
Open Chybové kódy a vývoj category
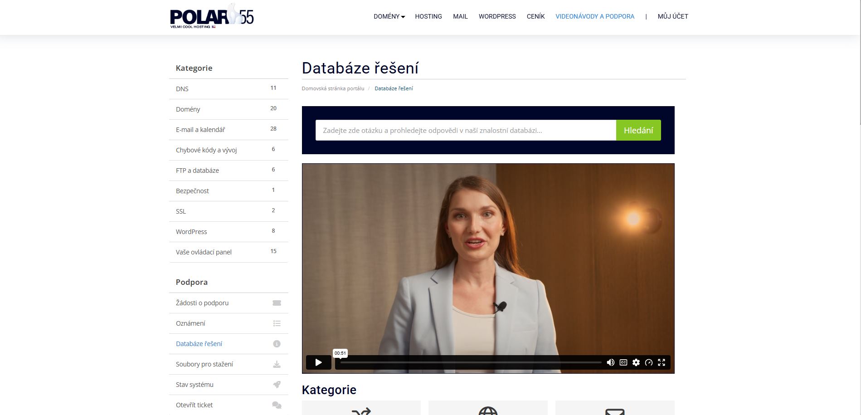click(229, 150)
